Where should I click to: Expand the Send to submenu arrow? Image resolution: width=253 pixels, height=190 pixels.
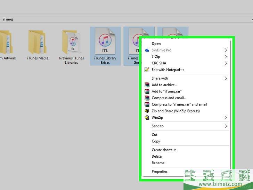[x=226, y=126]
